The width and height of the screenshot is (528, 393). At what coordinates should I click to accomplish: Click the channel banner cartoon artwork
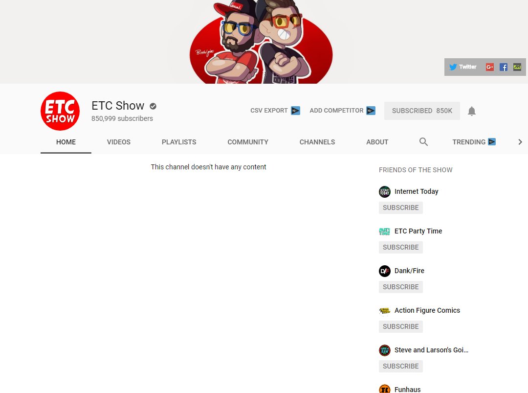tap(261, 42)
